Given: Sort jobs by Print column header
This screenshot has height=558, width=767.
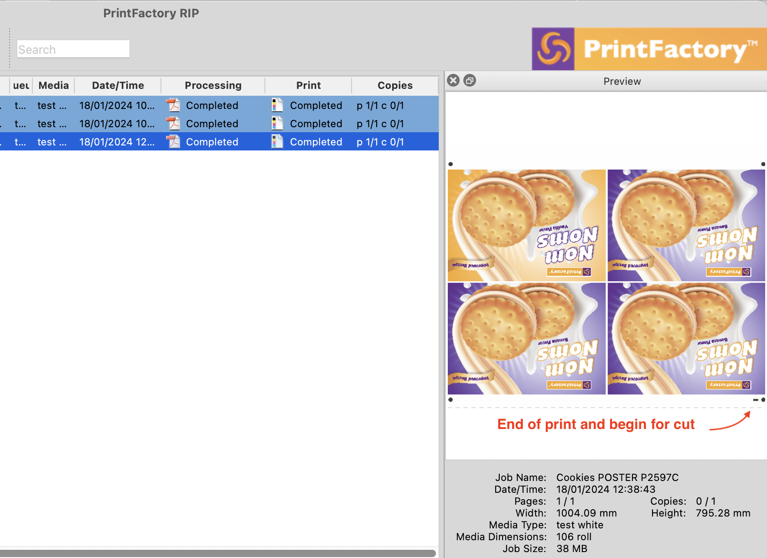Looking at the screenshot, I should point(309,85).
